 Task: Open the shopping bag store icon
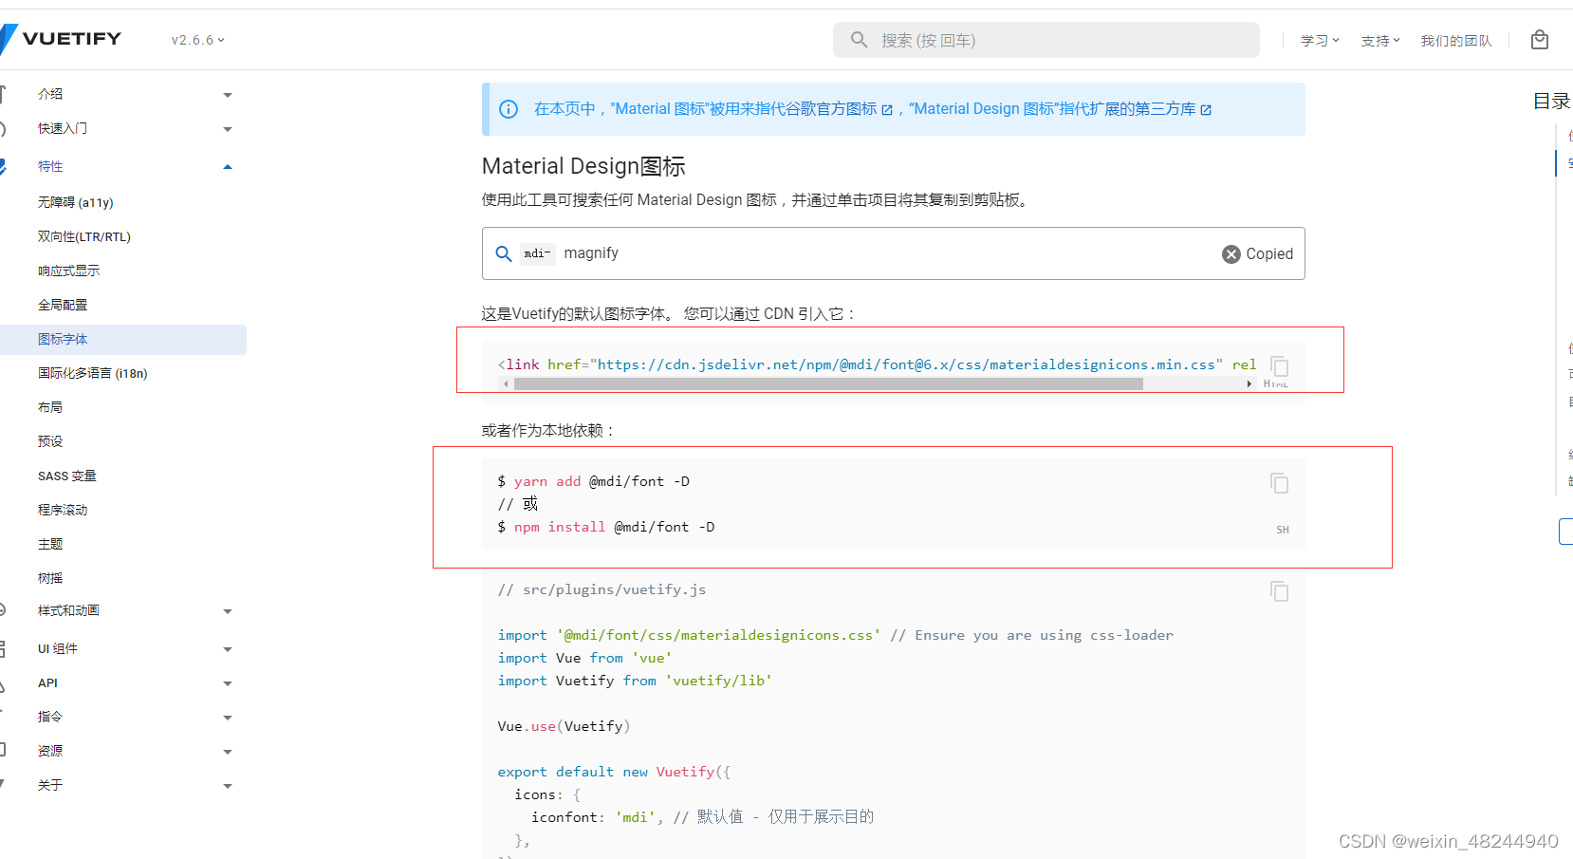[1539, 39]
